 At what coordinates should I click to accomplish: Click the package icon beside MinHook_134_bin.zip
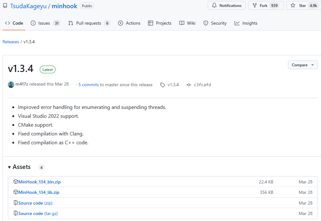15,182
